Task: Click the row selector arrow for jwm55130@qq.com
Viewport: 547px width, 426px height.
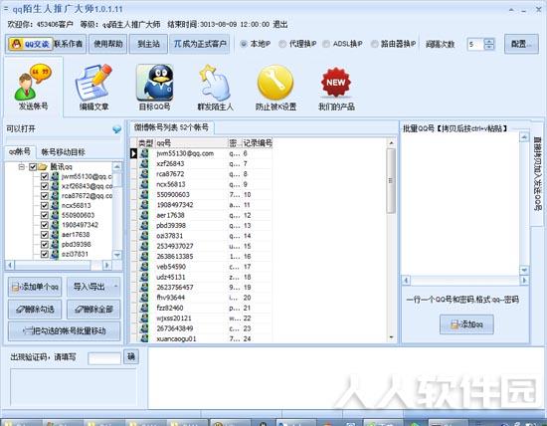Action: pyautogui.click(x=133, y=153)
